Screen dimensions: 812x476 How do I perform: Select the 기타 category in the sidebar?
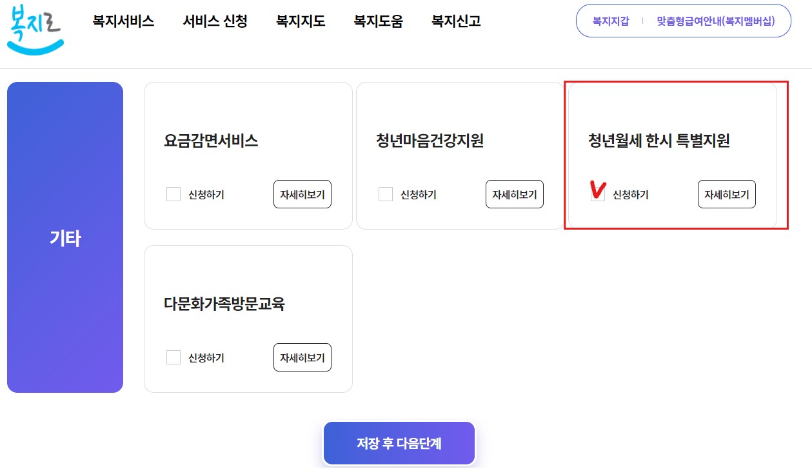64,237
